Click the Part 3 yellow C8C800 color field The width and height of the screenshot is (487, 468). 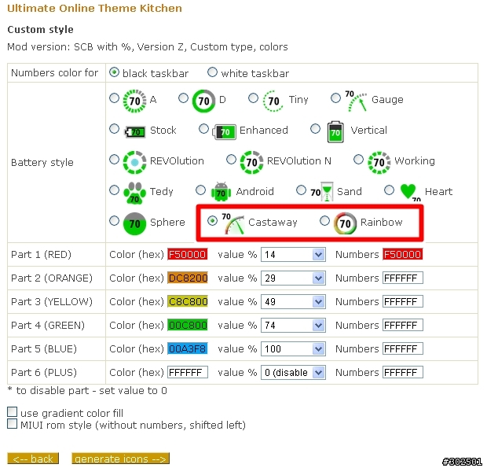[188, 301]
